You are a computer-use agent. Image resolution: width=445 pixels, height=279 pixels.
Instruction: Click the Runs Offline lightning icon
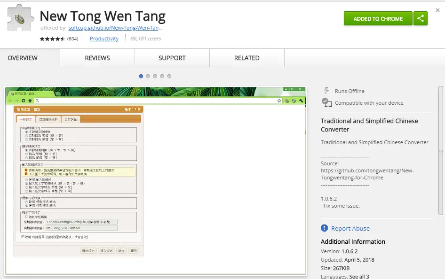(326, 91)
